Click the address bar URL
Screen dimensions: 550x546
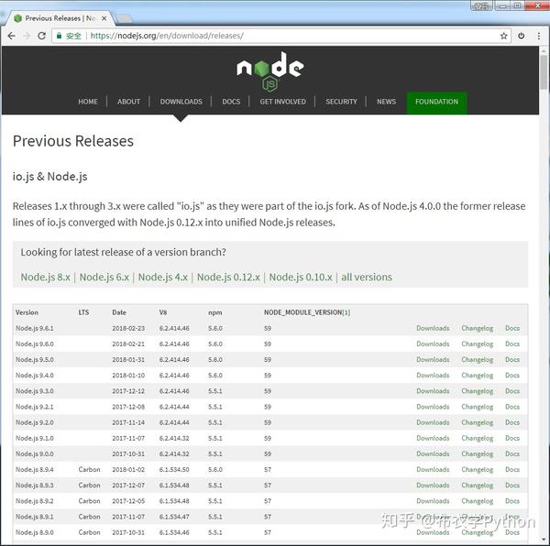pyautogui.click(x=167, y=36)
